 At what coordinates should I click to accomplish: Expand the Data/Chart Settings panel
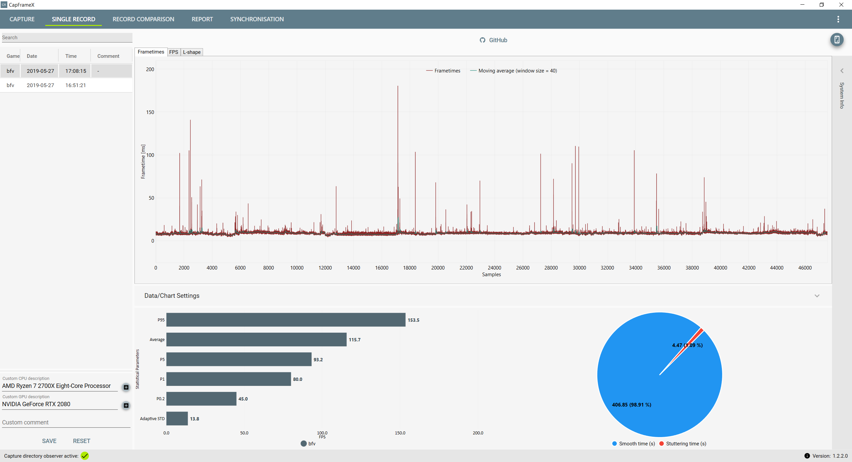point(817,296)
